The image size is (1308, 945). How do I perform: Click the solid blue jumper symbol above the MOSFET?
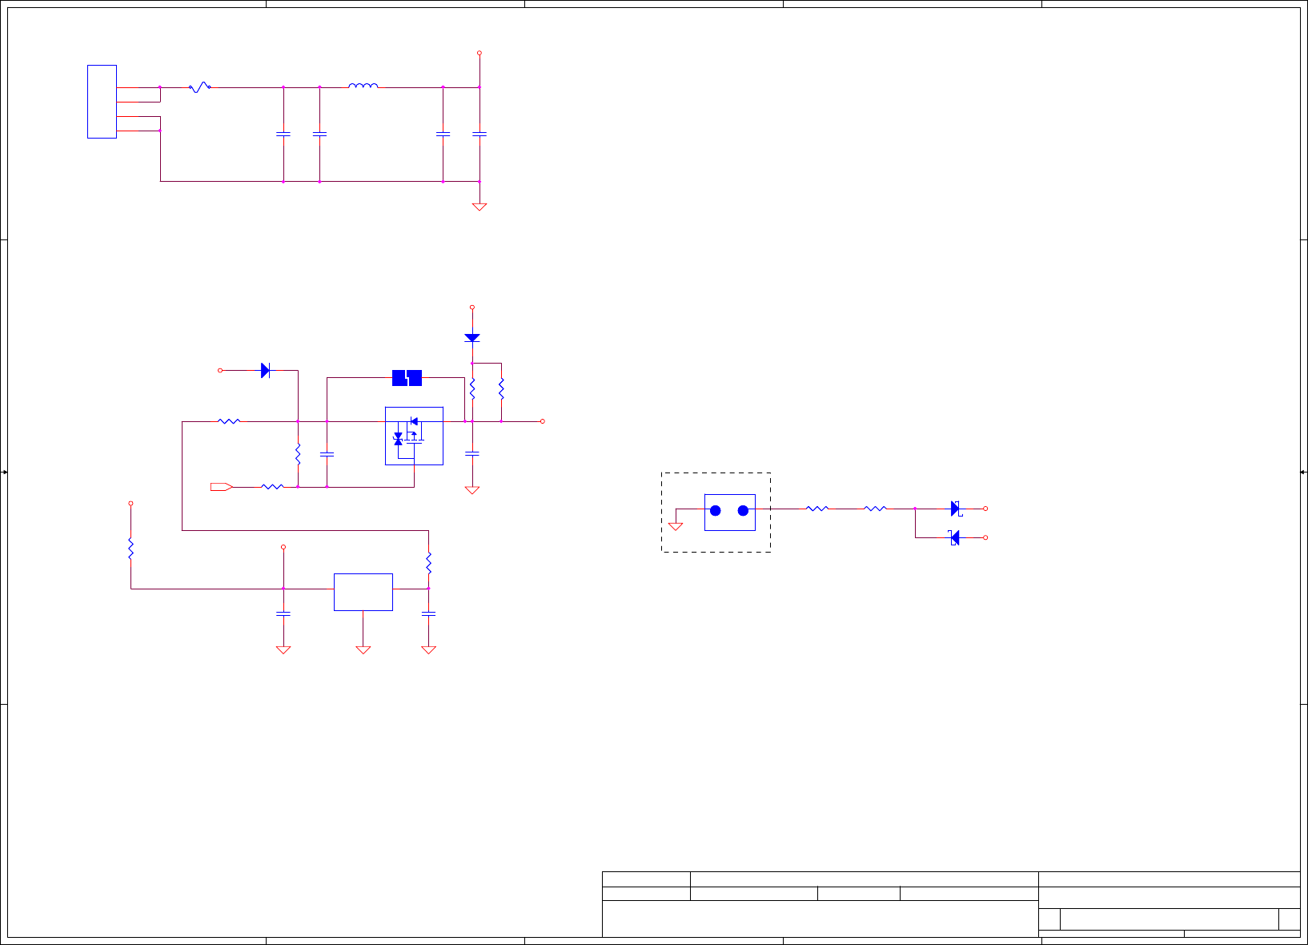(407, 378)
